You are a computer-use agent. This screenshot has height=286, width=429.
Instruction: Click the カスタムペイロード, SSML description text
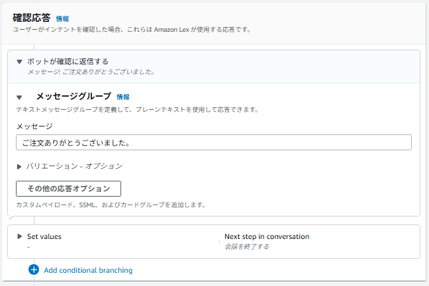111,205
